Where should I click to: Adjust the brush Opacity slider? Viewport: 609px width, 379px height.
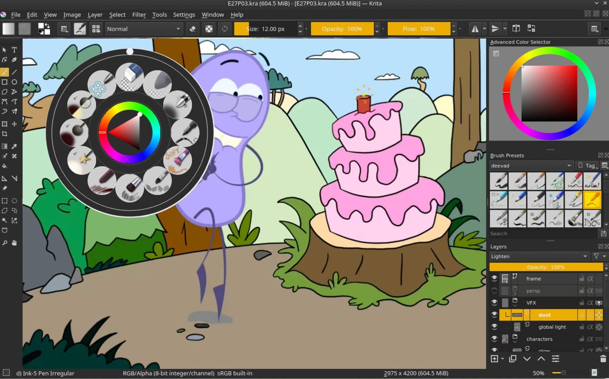pos(342,29)
